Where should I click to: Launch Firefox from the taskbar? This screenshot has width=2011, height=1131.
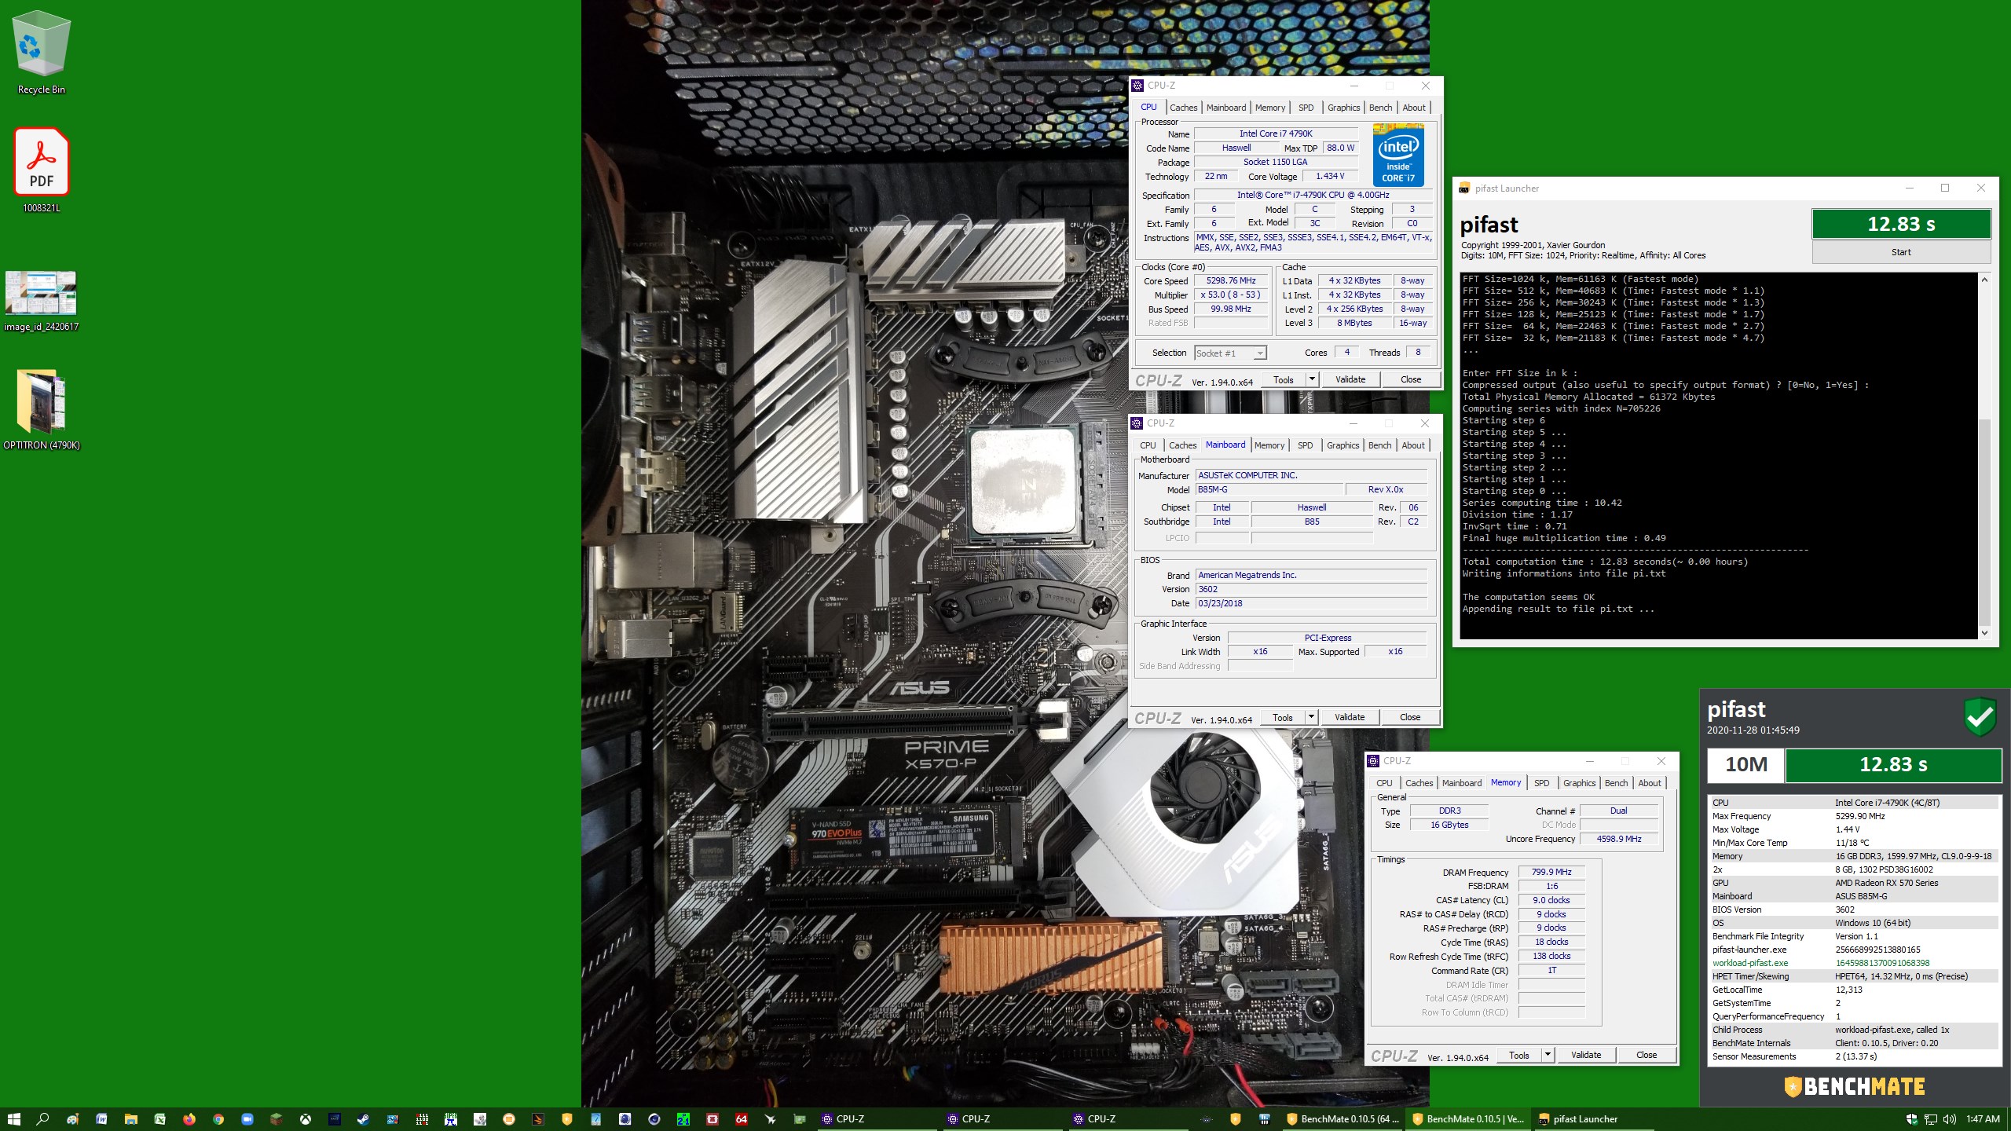point(189,1118)
